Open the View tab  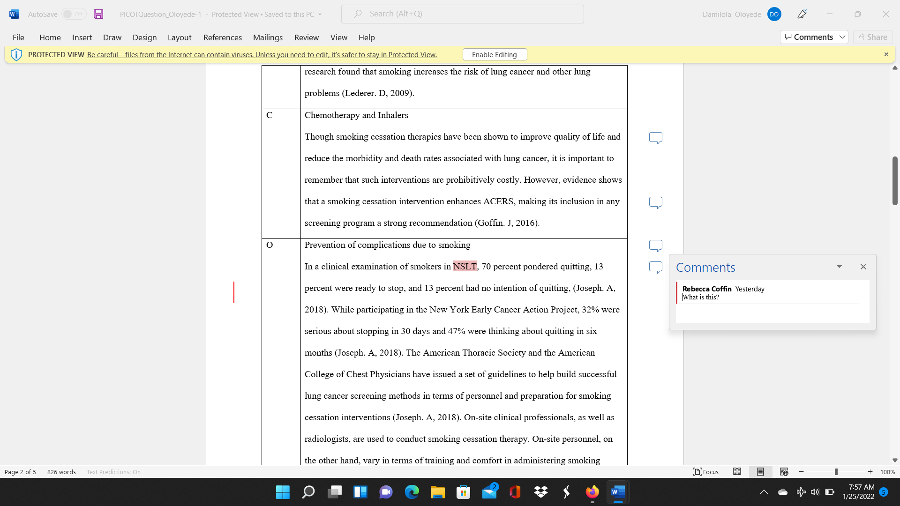point(339,37)
